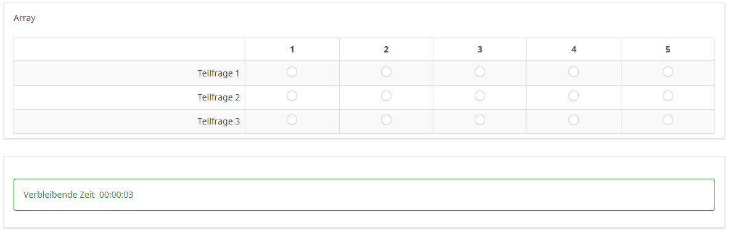Choose rating 5 for Teilfrage 2
This screenshot has height=236, width=733.
coord(668,96)
